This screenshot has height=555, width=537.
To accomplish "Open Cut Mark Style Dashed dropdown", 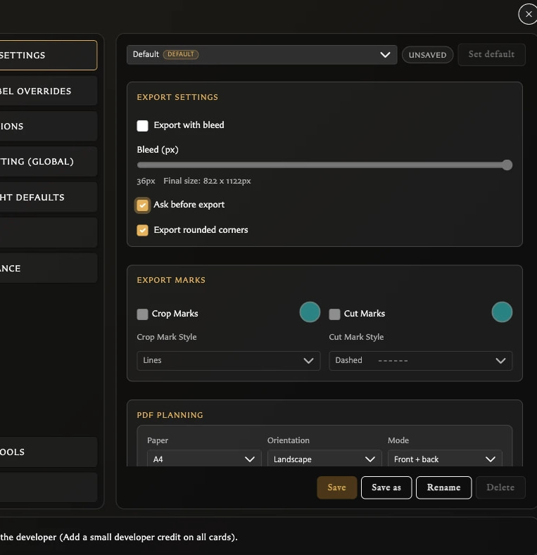I will tap(420, 361).
